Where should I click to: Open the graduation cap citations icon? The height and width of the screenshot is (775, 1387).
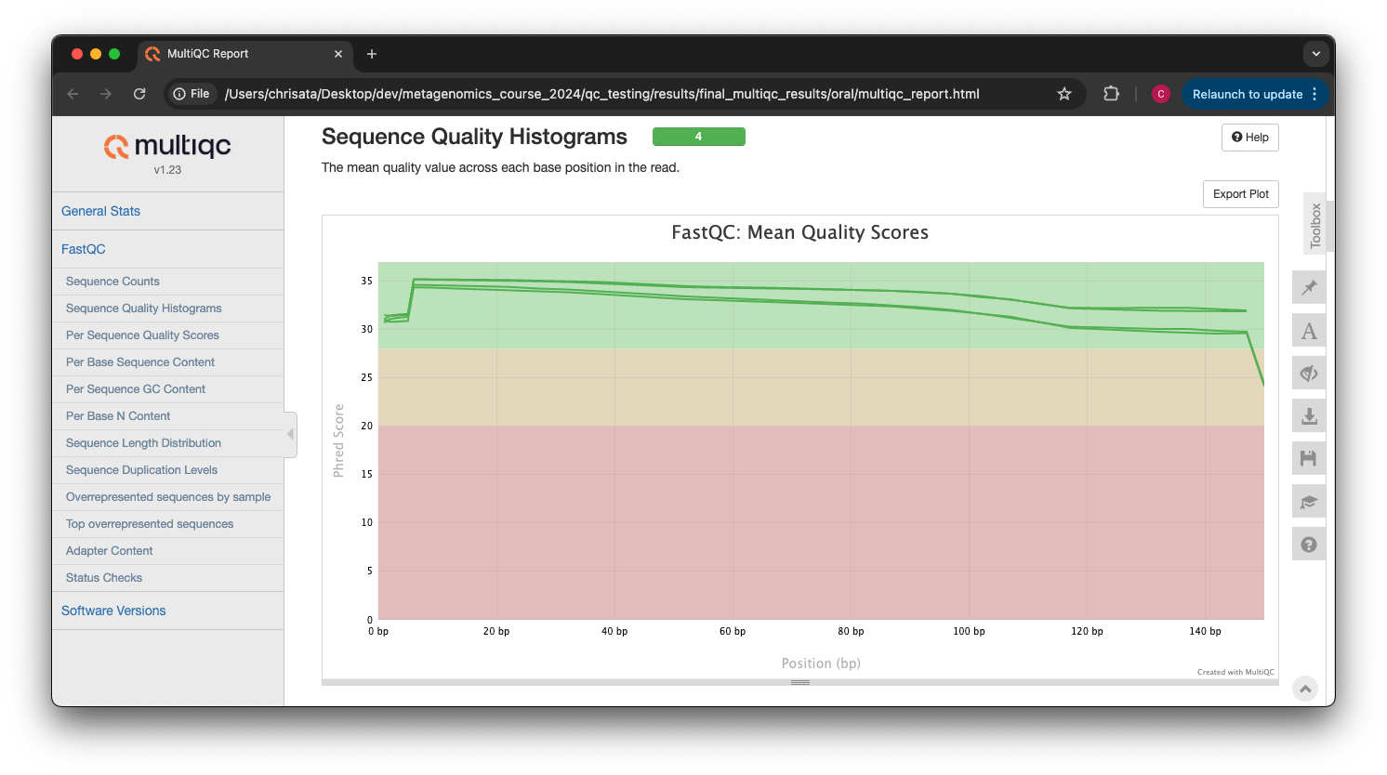pyautogui.click(x=1309, y=502)
